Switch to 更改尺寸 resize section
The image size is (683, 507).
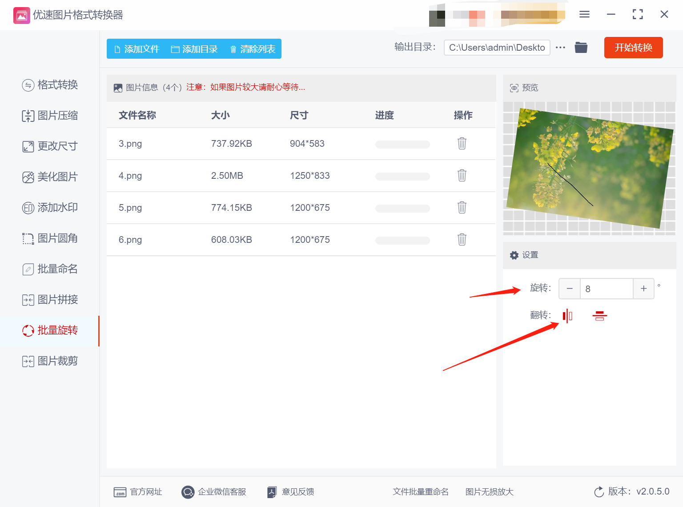click(x=50, y=146)
